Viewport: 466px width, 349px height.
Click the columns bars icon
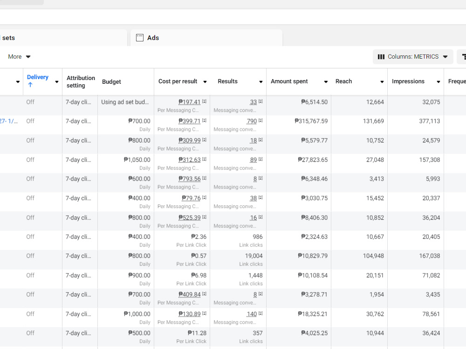[x=381, y=57]
